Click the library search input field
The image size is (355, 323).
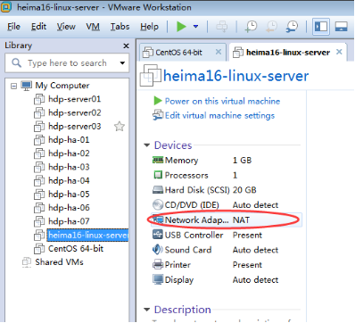pyautogui.click(x=67, y=63)
